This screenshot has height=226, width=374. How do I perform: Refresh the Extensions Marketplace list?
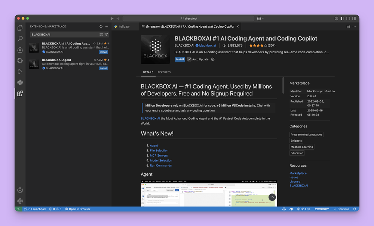[x=101, y=26]
